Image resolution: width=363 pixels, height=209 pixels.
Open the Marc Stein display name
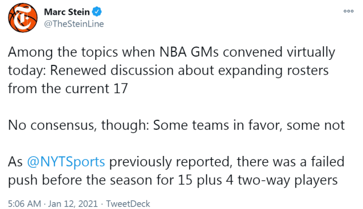[67, 12]
